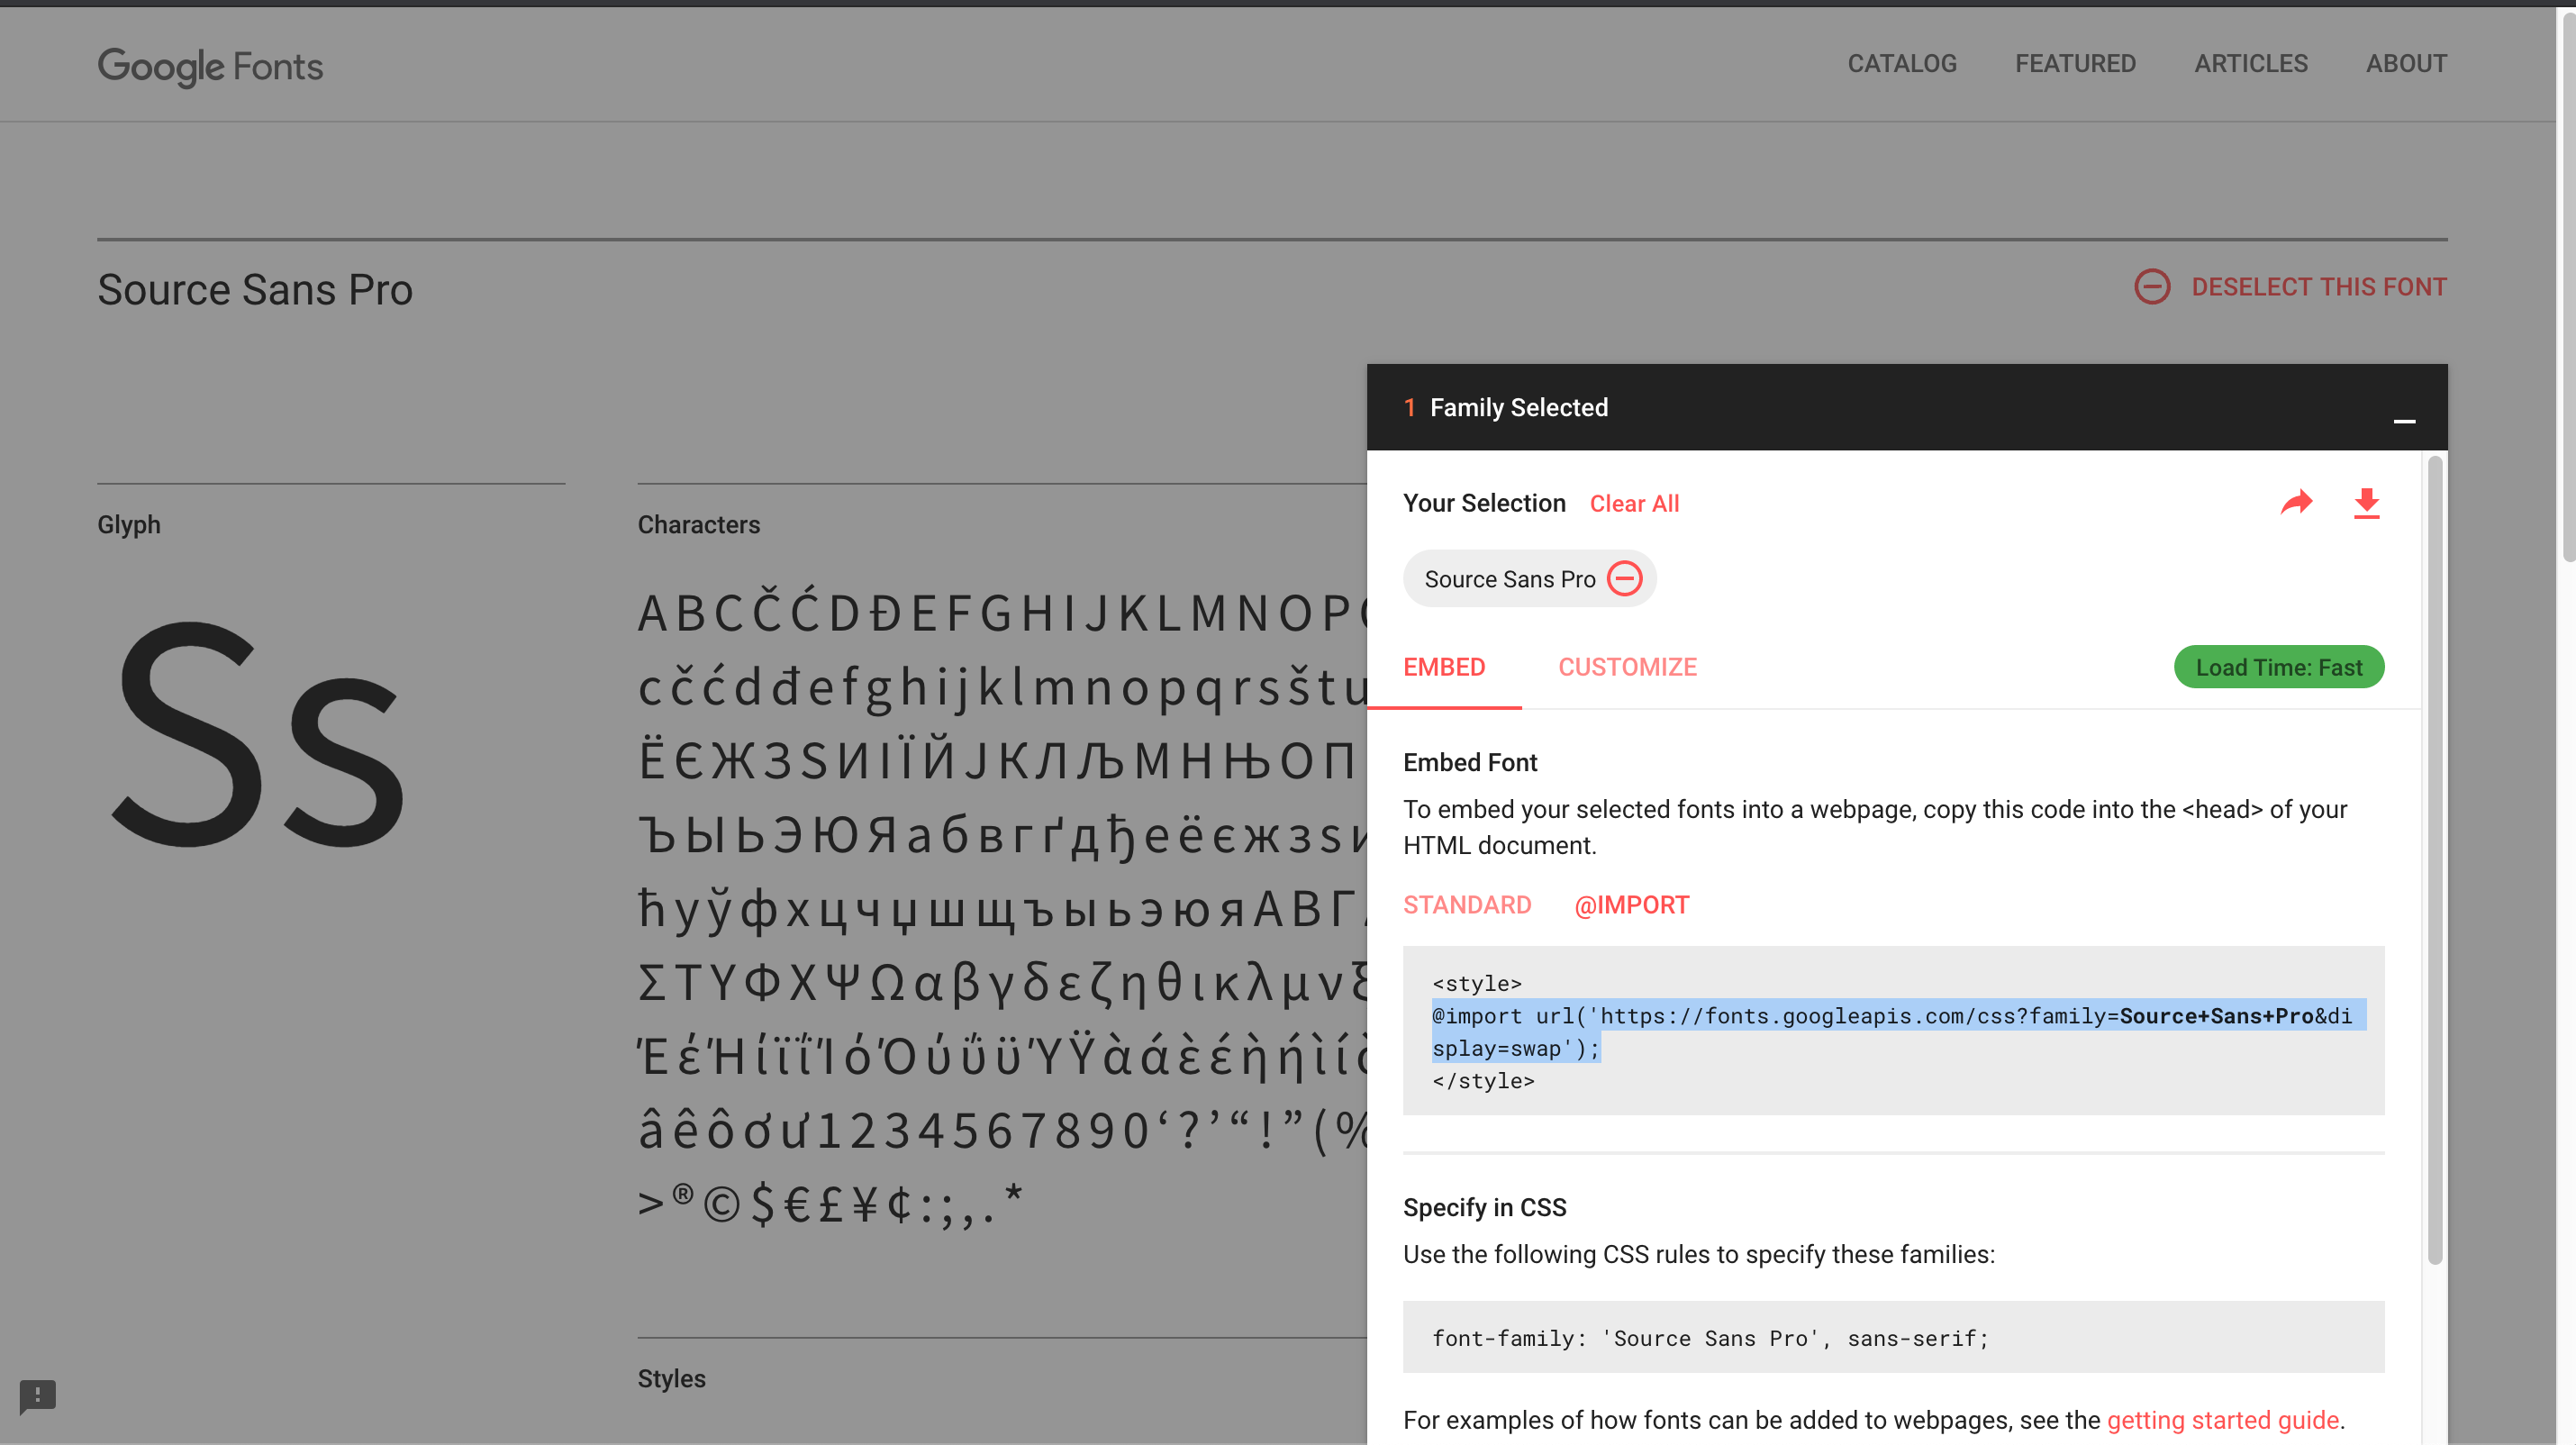2576x1445 pixels.
Task: Download the selected font family
Action: 2366,503
